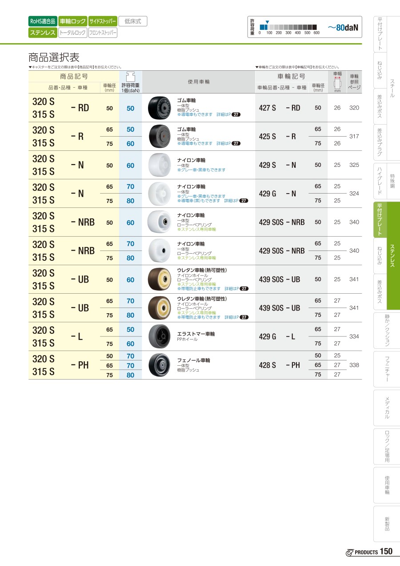
Task: Toggle the フロントストッパー outlined badge
Action: (x=103, y=32)
